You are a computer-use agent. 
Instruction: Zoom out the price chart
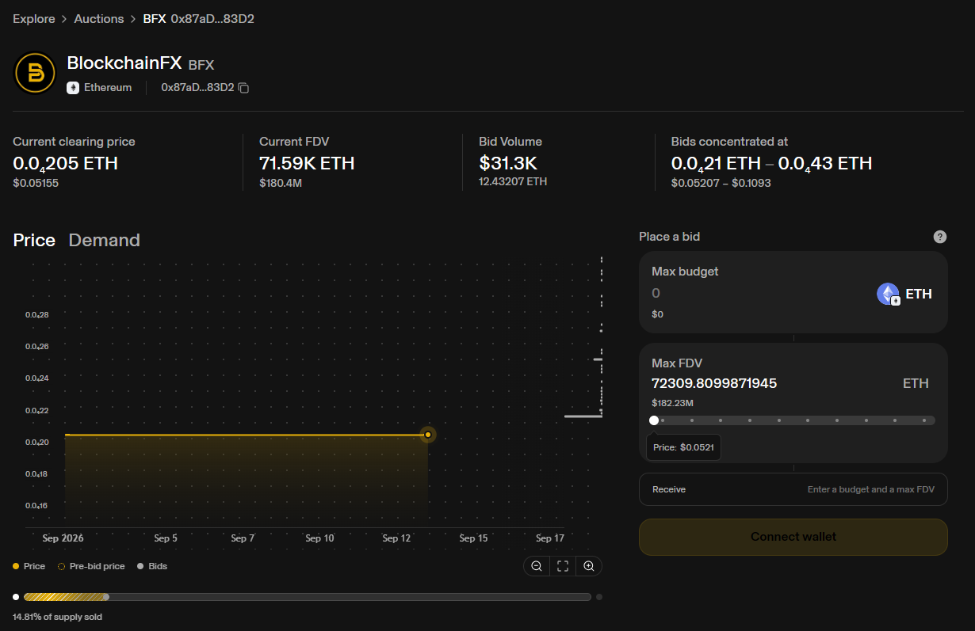pyautogui.click(x=537, y=566)
